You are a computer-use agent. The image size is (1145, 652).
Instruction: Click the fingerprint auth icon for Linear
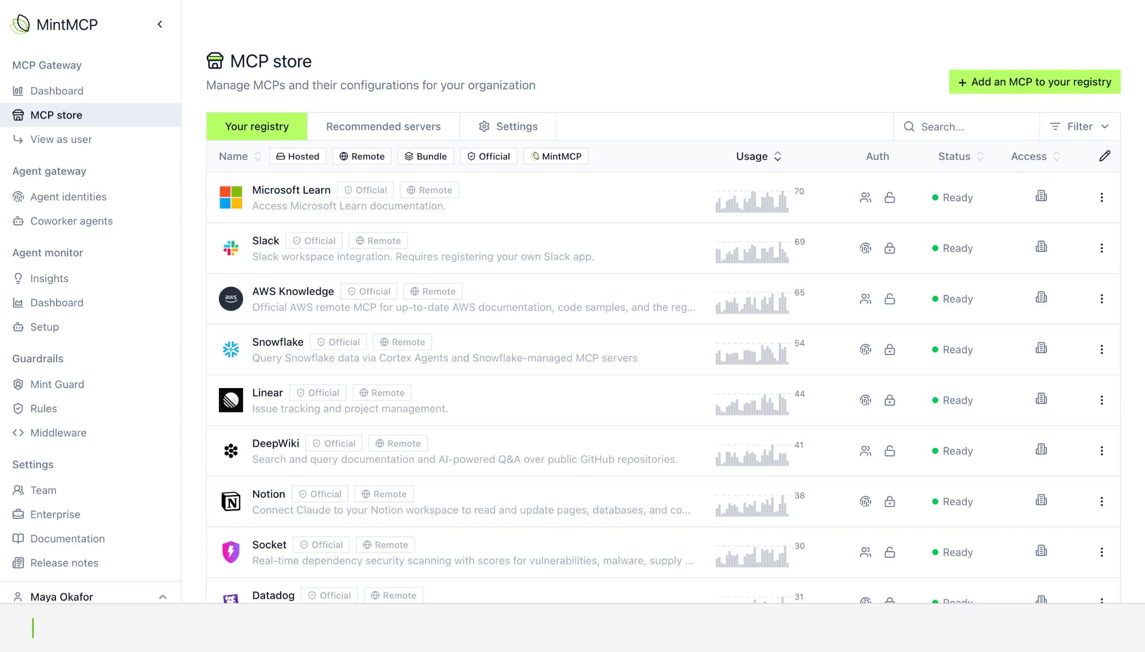pyautogui.click(x=865, y=400)
